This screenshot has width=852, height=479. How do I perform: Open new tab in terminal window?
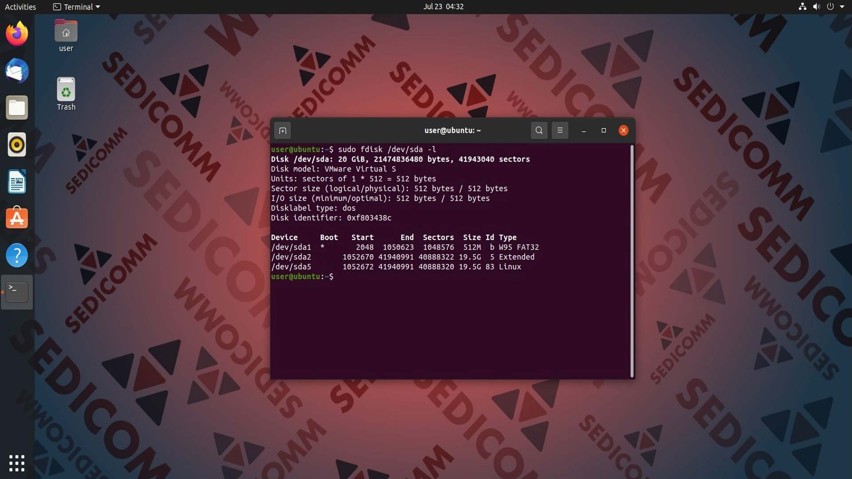pos(283,130)
